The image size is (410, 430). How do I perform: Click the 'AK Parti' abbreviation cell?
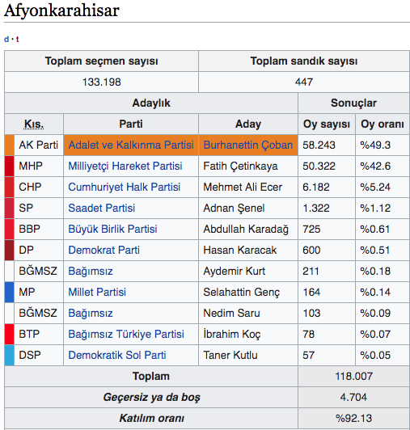[39, 145]
